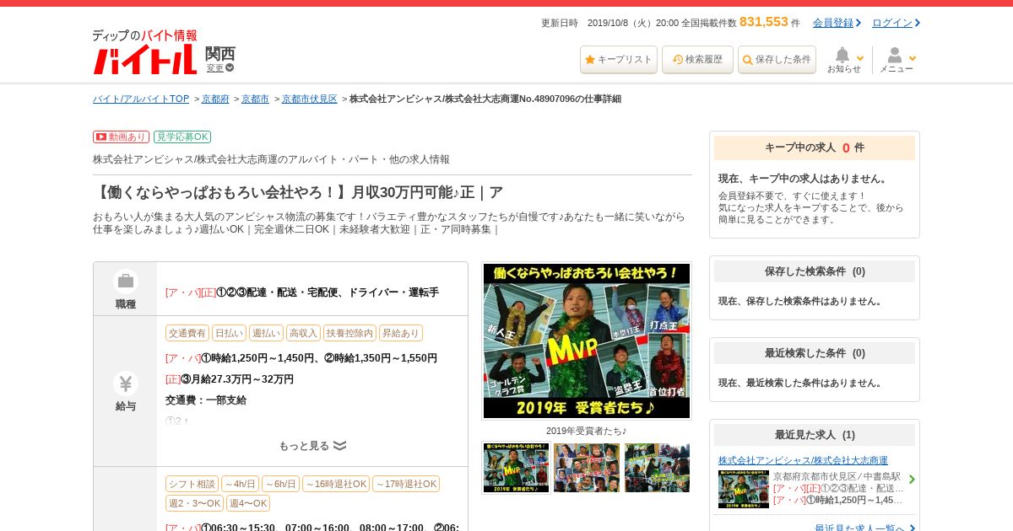Click the 週4〜OK tag
Viewport: 1013px width, 531px height.
coord(248,503)
